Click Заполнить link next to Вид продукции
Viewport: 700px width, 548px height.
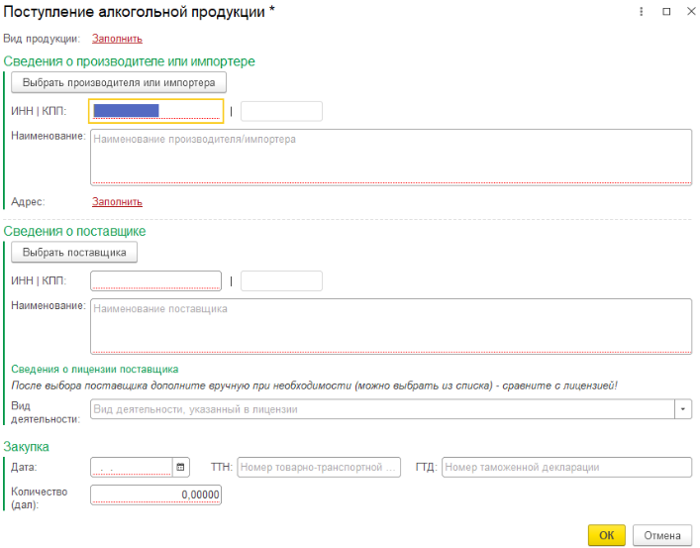[117, 39]
